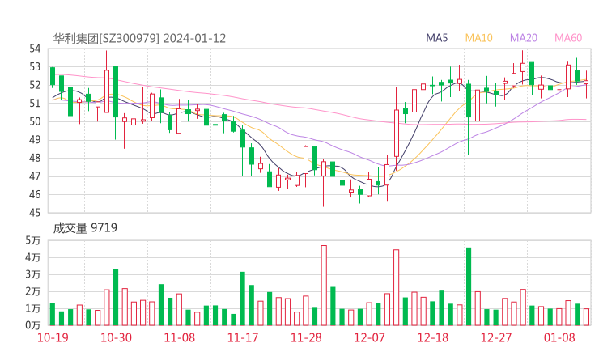Click the MA10 legend label
This screenshot has height=356, width=599.
tap(478, 38)
